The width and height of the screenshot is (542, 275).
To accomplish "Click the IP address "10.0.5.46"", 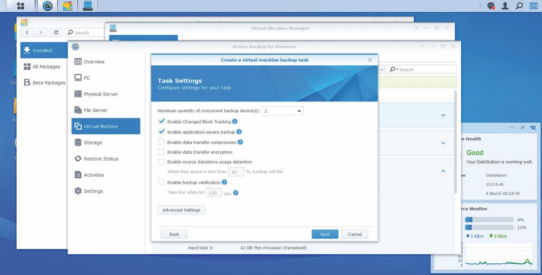I will pyautogui.click(x=496, y=184).
